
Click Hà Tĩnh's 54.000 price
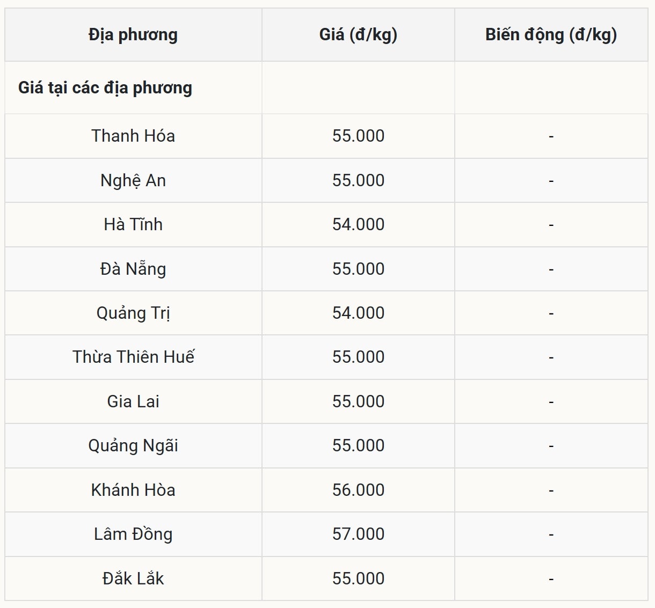pos(358,224)
